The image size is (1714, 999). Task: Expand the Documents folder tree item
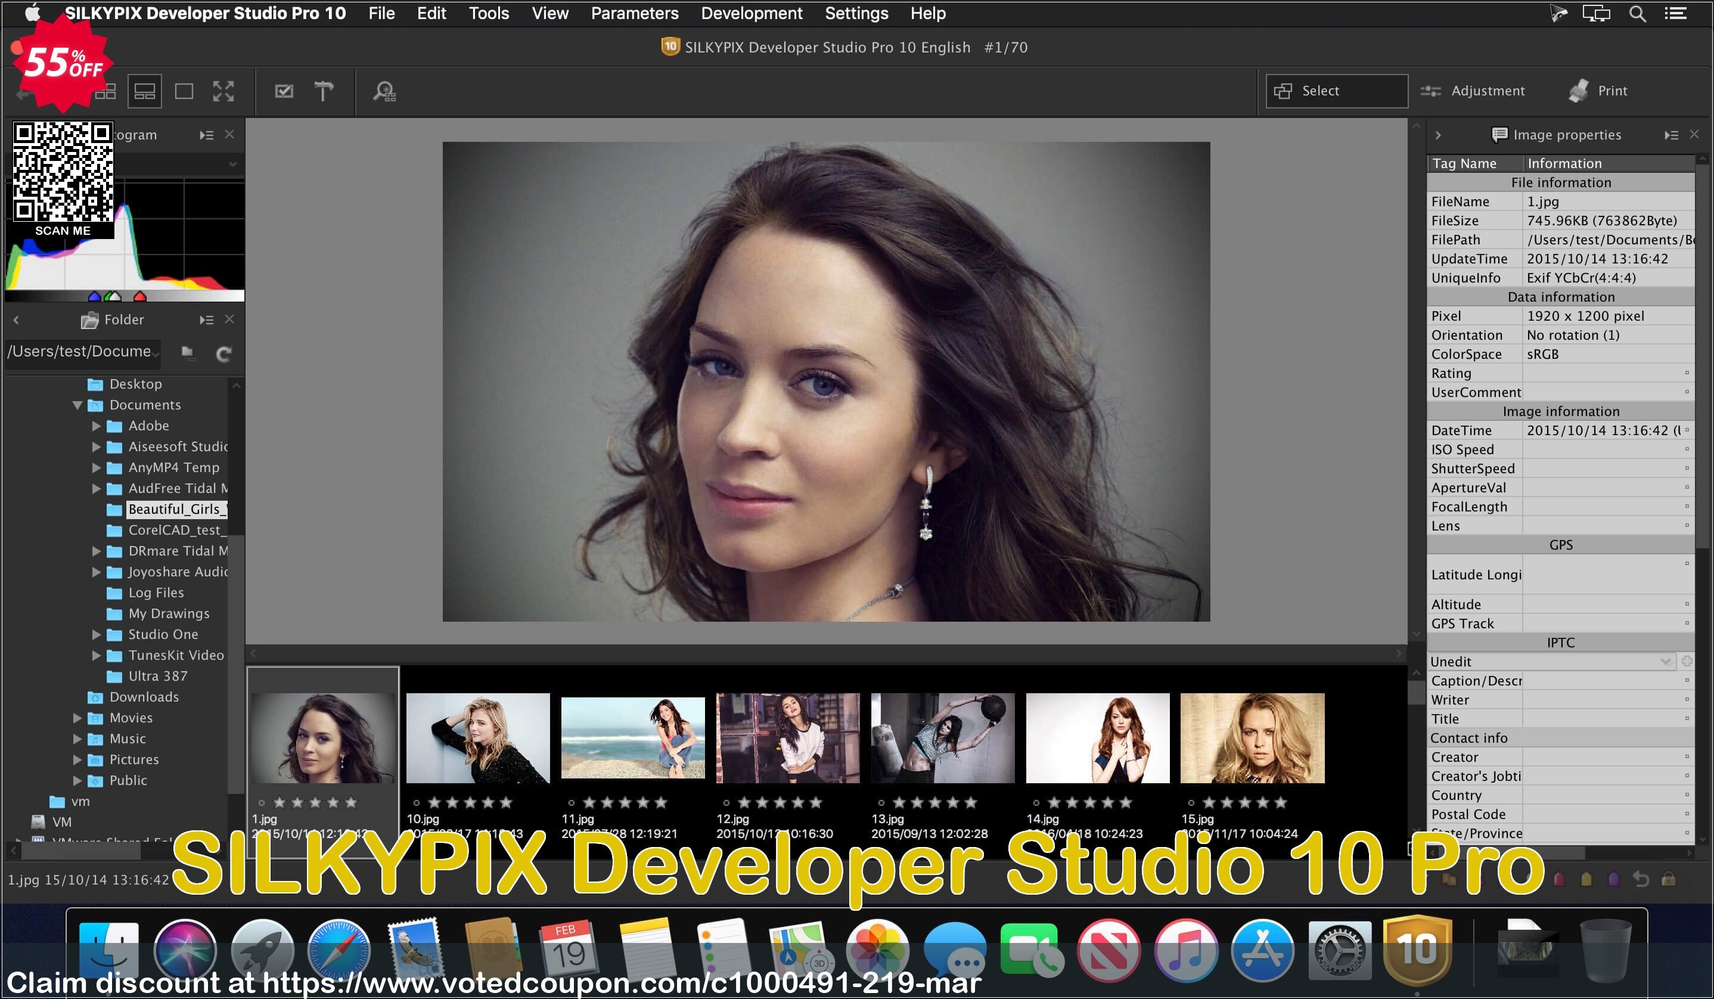(x=76, y=405)
